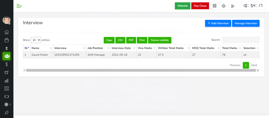Open Column visibility options
The width and height of the screenshot is (269, 118).
159,40
